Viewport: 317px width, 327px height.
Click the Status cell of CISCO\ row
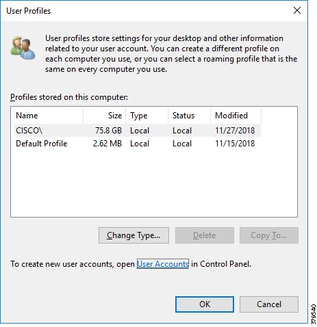(x=182, y=131)
